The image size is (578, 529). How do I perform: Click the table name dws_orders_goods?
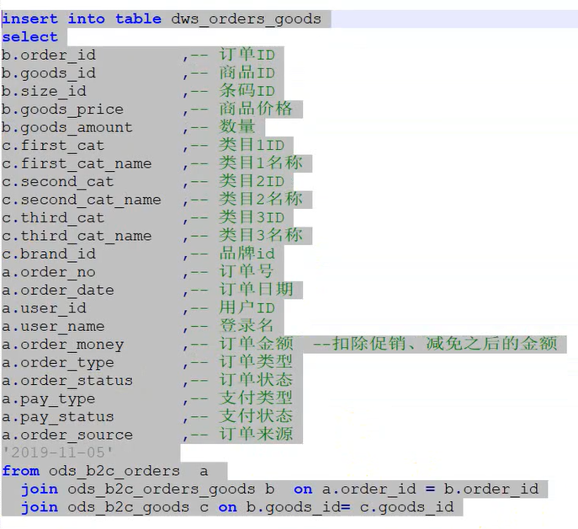point(246,19)
